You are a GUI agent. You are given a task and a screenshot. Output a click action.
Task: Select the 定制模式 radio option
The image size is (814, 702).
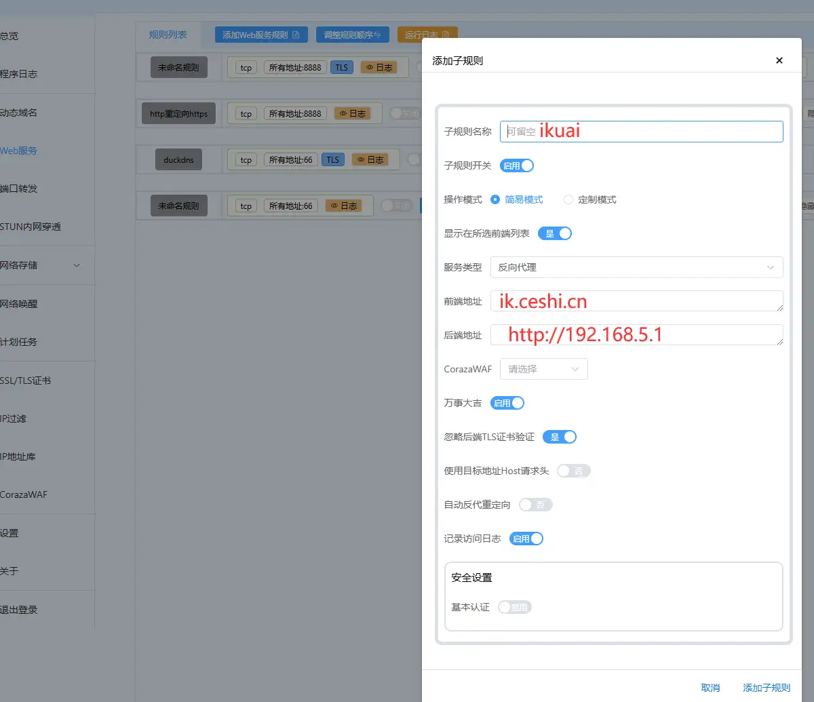568,199
